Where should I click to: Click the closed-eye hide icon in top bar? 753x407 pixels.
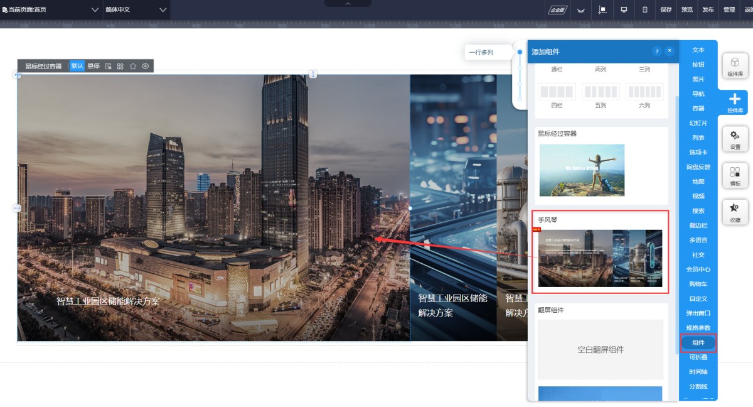581,9
